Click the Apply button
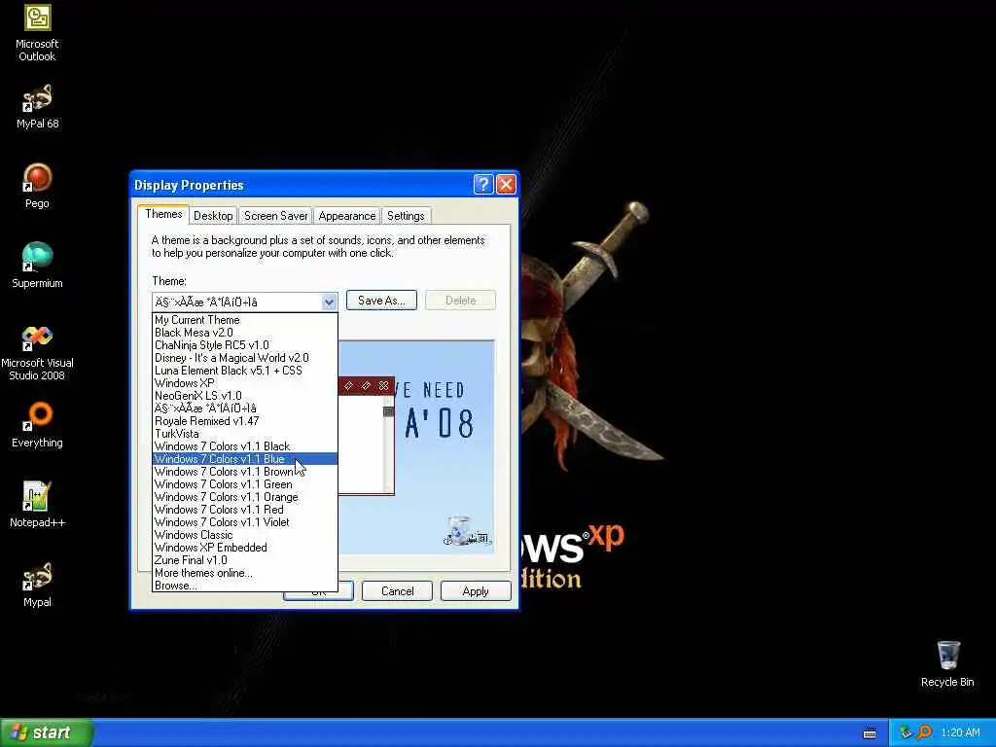The height and width of the screenshot is (747, 996). 475,591
